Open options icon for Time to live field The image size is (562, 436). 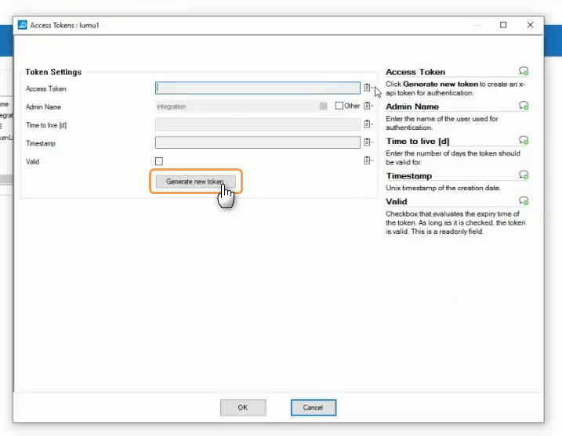[367, 124]
